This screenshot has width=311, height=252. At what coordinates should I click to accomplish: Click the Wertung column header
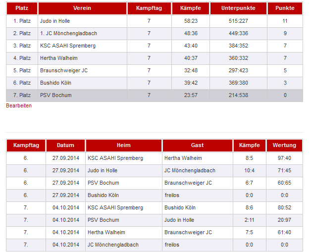[x=284, y=146]
